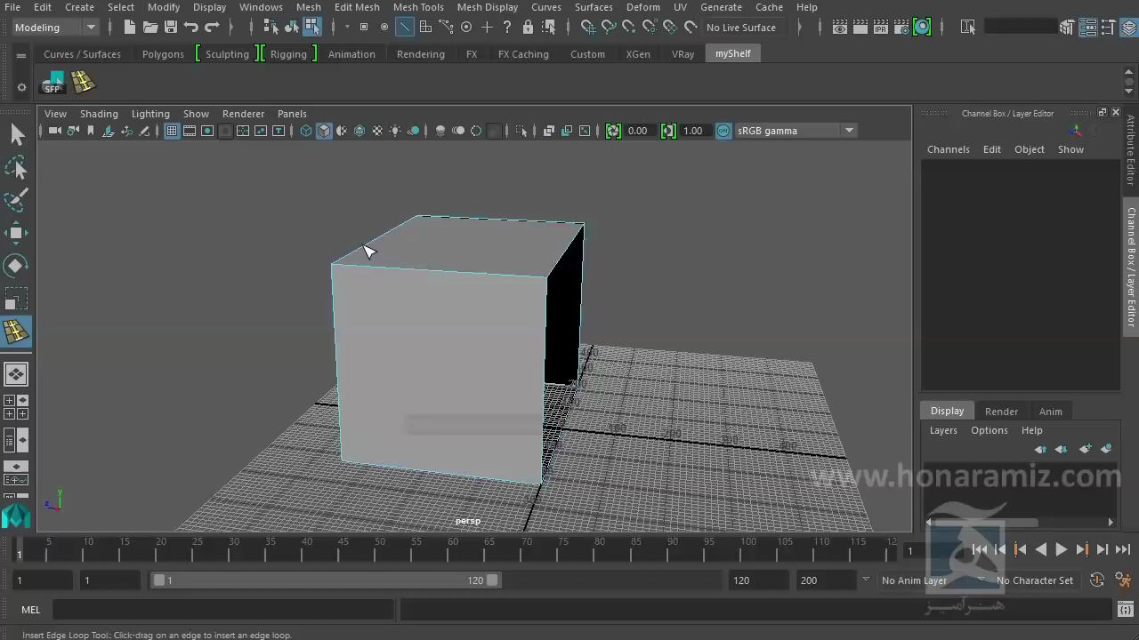Open the Layers menu in Layer Editor

(943, 430)
